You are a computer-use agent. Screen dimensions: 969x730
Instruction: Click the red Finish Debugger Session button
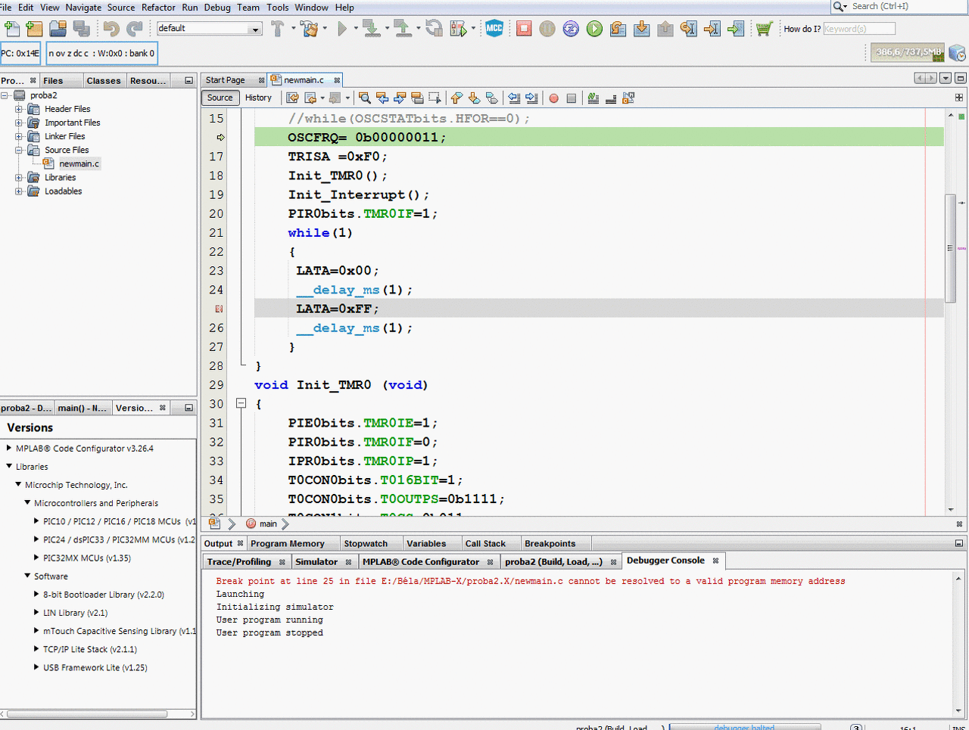pyautogui.click(x=524, y=29)
